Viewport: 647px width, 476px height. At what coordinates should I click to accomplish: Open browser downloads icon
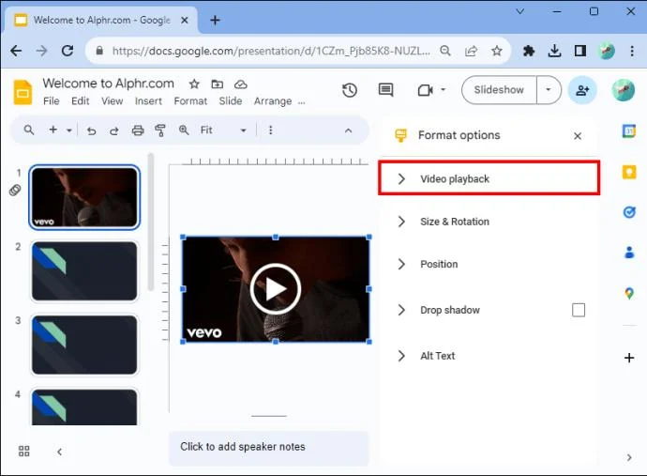point(554,51)
